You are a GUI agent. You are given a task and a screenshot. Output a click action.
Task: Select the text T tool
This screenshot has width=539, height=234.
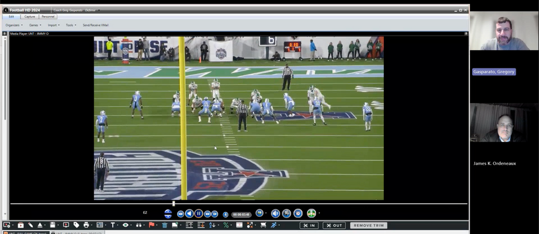click(113, 225)
